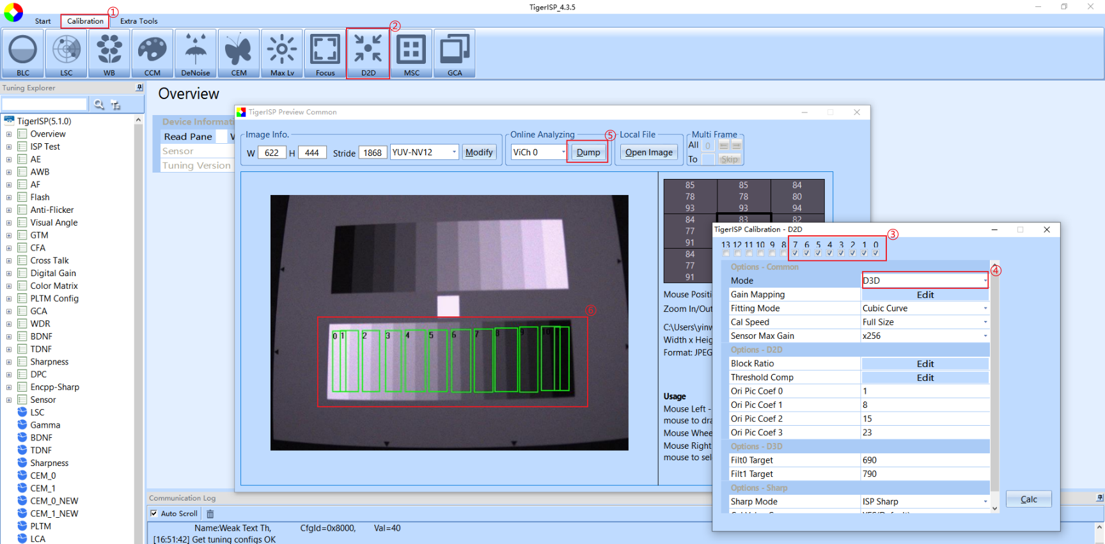
Task: Click the Dump button
Action: [x=588, y=152]
